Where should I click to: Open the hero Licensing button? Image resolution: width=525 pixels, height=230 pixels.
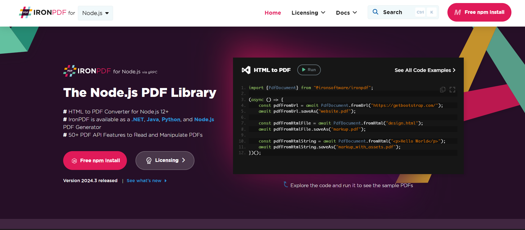pyautogui.click(x=165, y=161)
